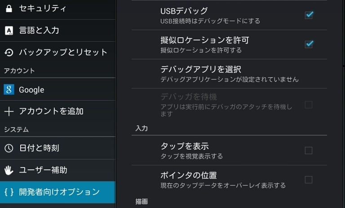The image size is (345, 208).
Task: Select the セキュリティ menu item
Action: tap(43, 9)
